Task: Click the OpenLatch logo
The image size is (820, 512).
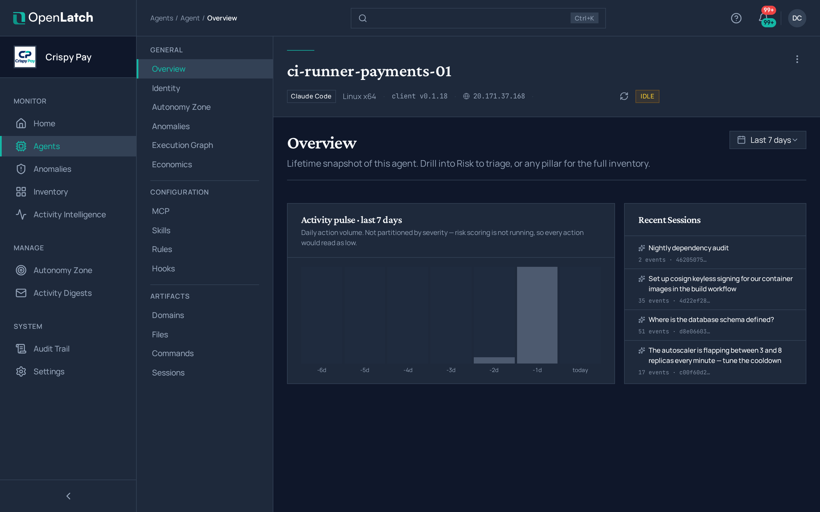Action: tap(53, 18)
